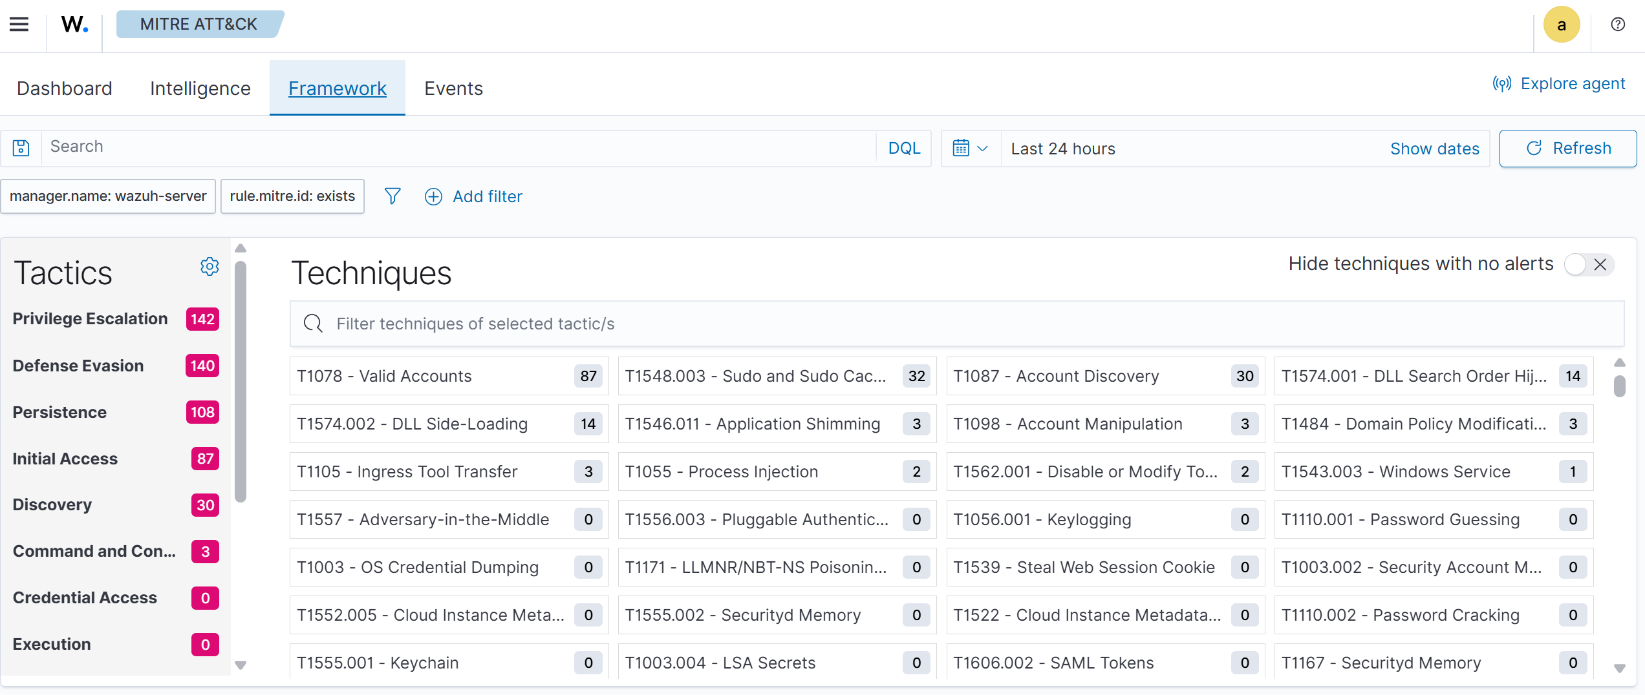Open technique T1562.001 - Disable or Modify To...

pyautogui.click(x=1106, y=472)
